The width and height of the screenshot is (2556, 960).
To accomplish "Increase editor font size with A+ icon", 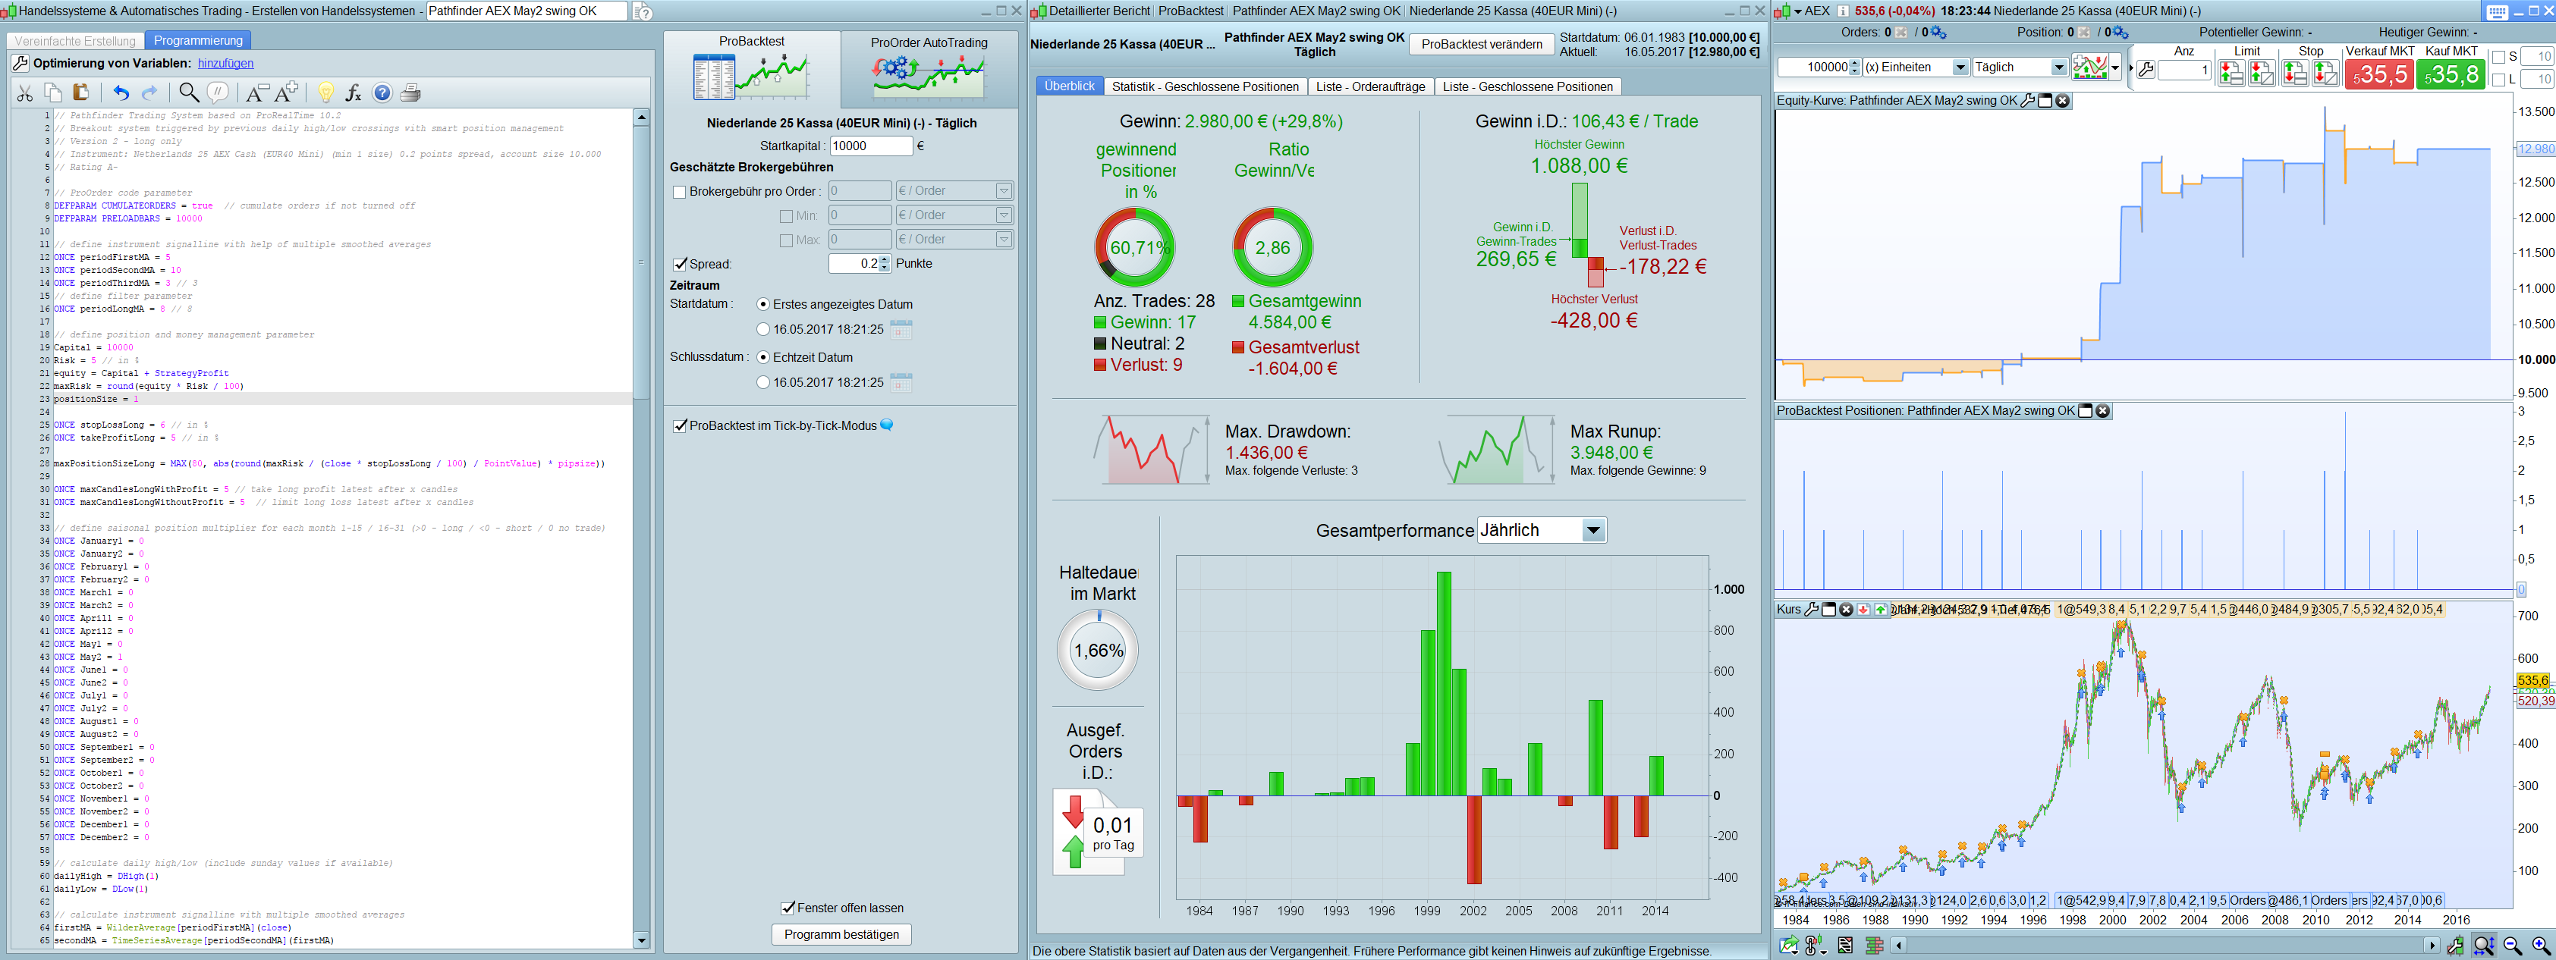I will [287, 93].
